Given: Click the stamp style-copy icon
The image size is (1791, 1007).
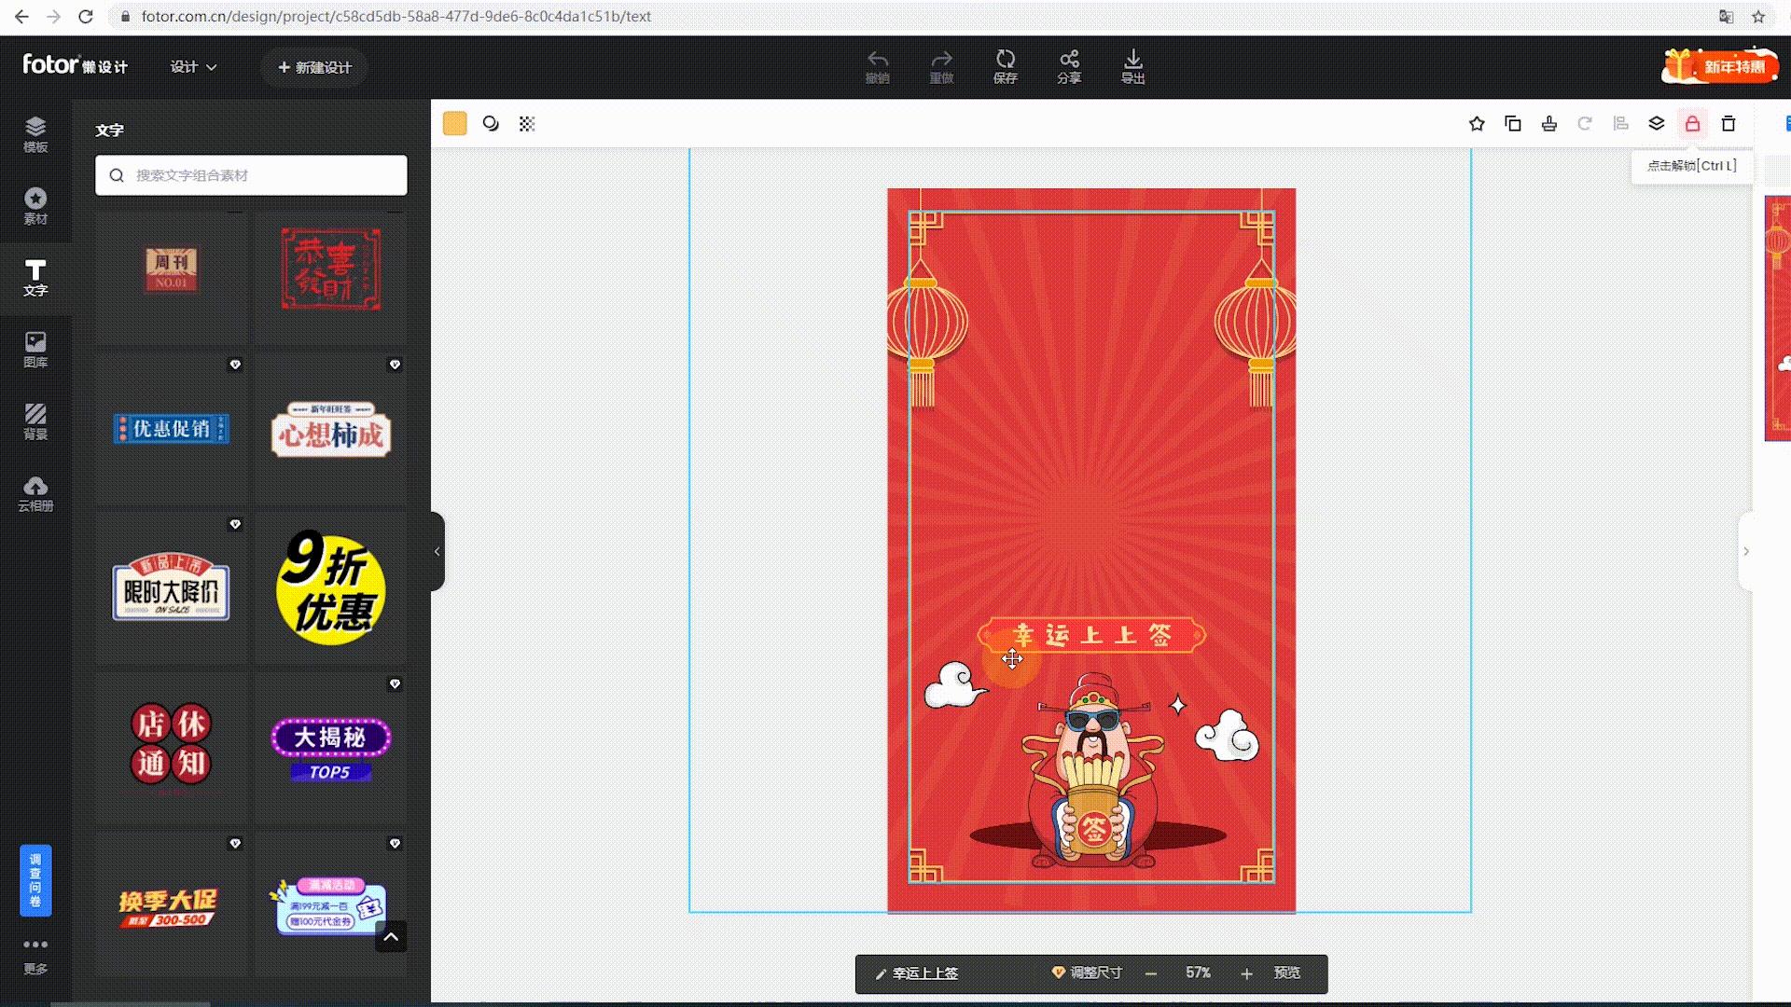Looking at the screenshot, I should (x=1548, y=123).
